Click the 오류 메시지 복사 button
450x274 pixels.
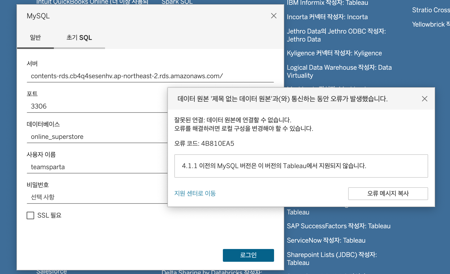[388, 194]
